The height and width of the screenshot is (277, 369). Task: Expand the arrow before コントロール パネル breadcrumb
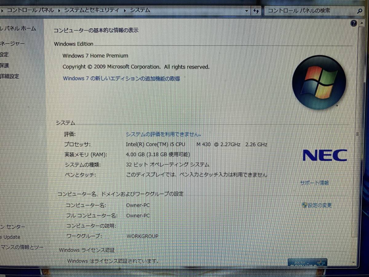[2, 11]
